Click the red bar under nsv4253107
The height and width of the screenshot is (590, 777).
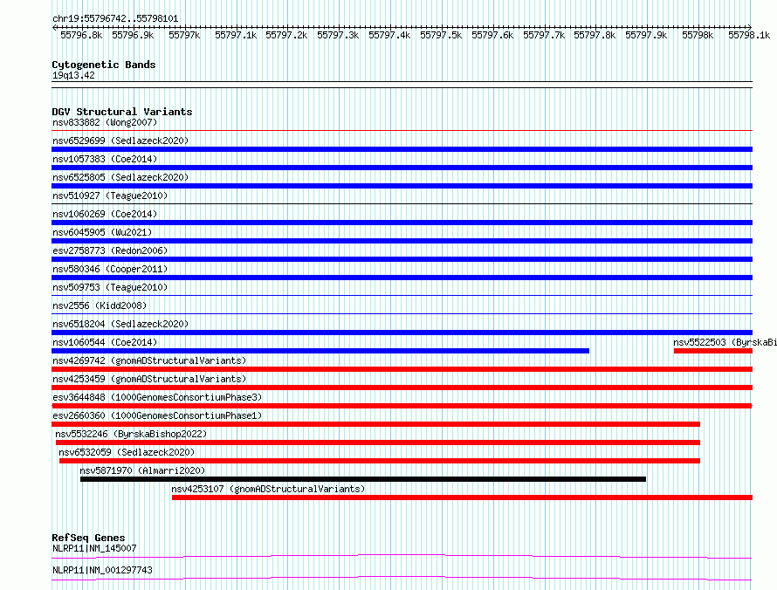(x=463, y=497)
